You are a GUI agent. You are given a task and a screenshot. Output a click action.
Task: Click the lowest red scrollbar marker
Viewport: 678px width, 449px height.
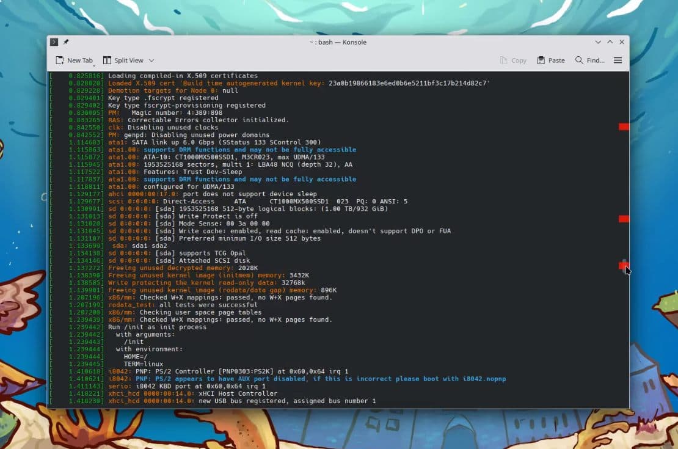622,265
